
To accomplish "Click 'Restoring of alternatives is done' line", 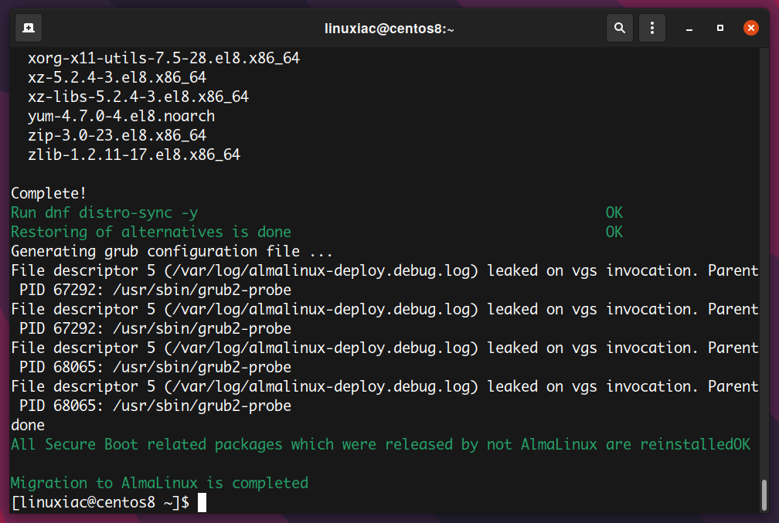I will [x=151, y=232].
